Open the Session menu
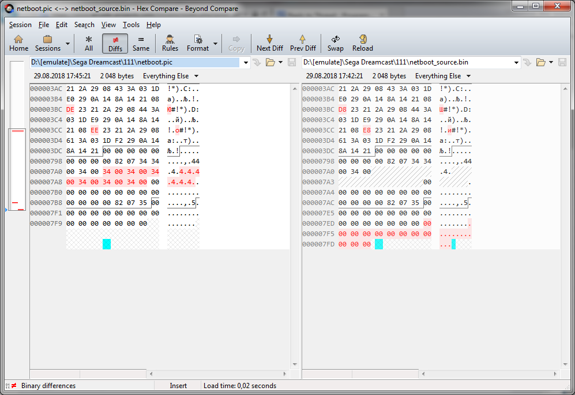This screenshot has width=575, height=395. pyautogui.click(x=20, y=25)
